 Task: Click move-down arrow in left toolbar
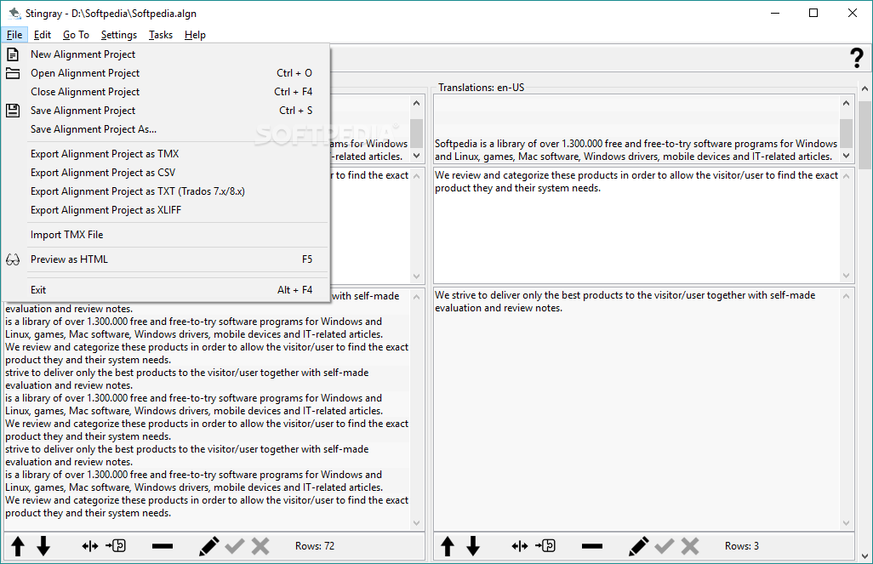(x=43, y=546)
